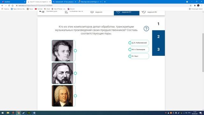Select connector circle next to Bach portrait
Image resolution: width=204 pixels, height=115 pixels.
75,96
